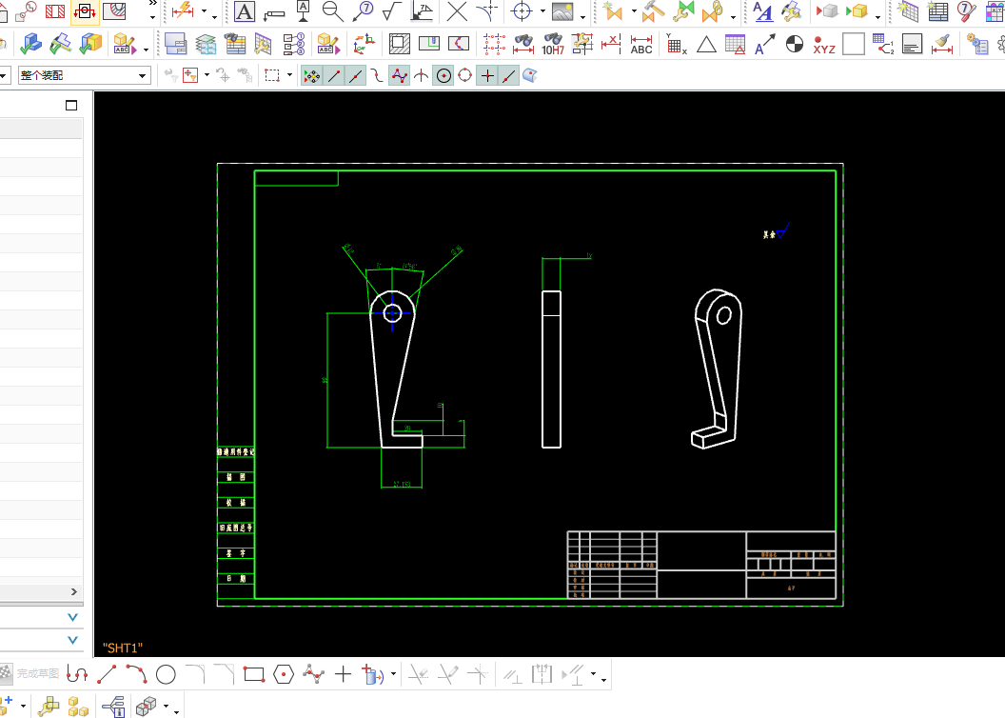Select the Break-out Section View icon
This screenshot has height=718, width=1005.
click(114, 10)
